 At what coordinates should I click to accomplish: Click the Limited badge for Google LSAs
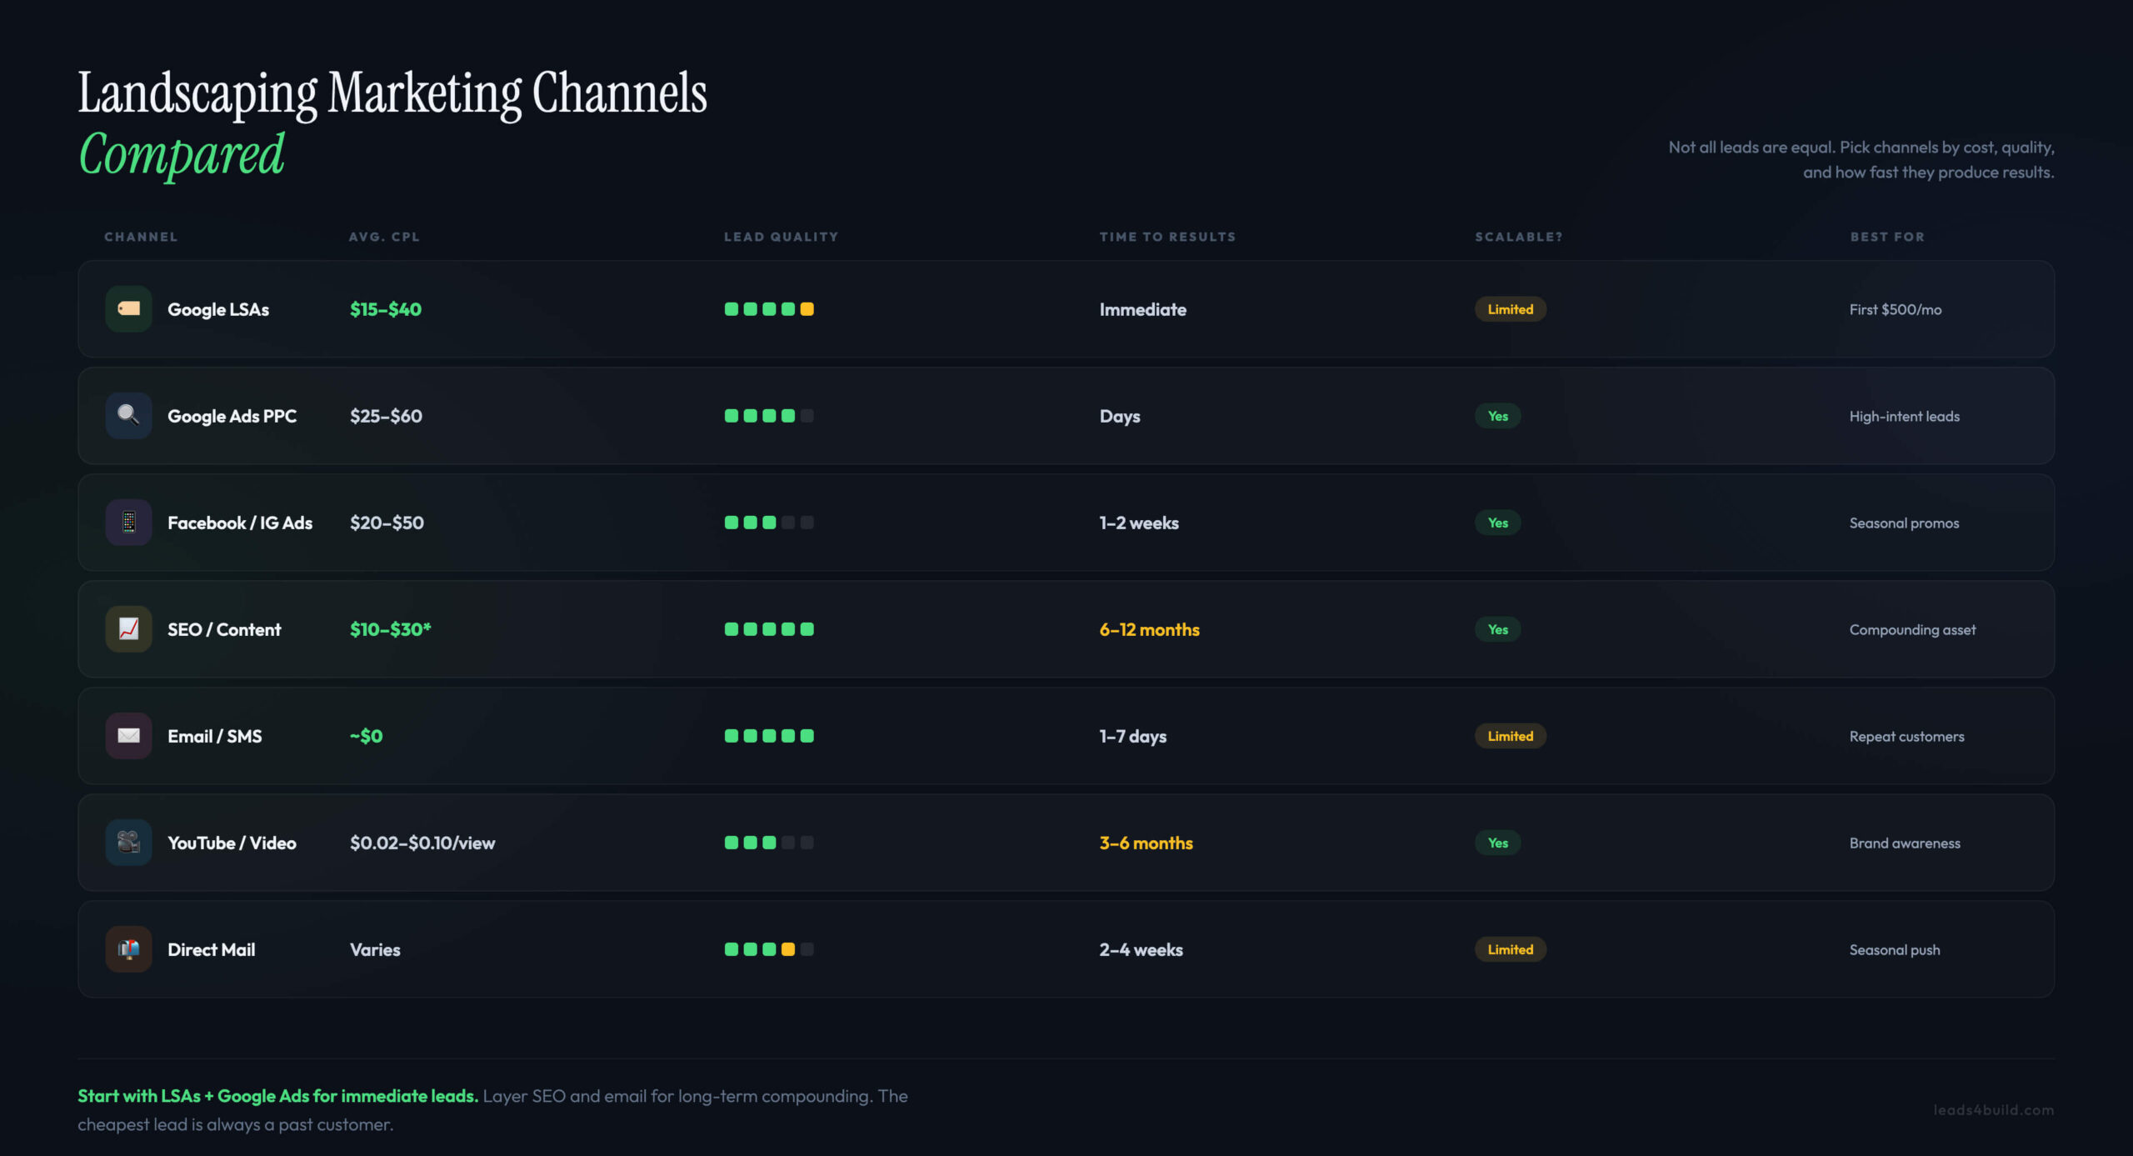coord(1510,309)
